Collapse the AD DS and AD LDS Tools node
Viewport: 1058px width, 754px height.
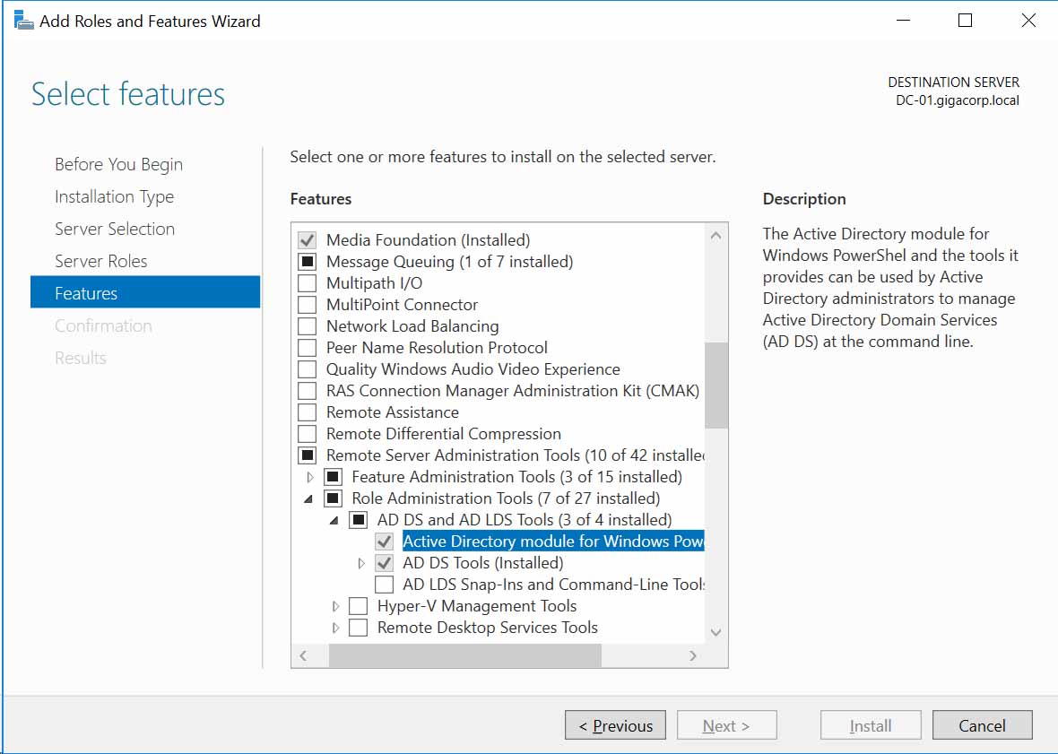[x=334, y=519]
